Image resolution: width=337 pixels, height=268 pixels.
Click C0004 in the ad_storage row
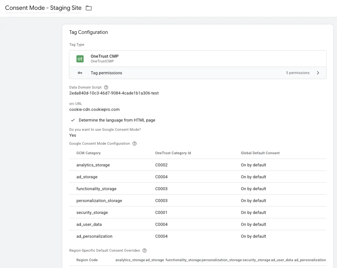pos(162,177)
